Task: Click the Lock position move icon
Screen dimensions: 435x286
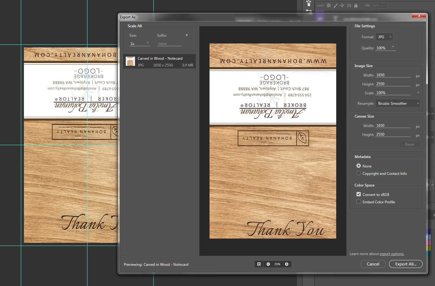Action: (342, 6)
